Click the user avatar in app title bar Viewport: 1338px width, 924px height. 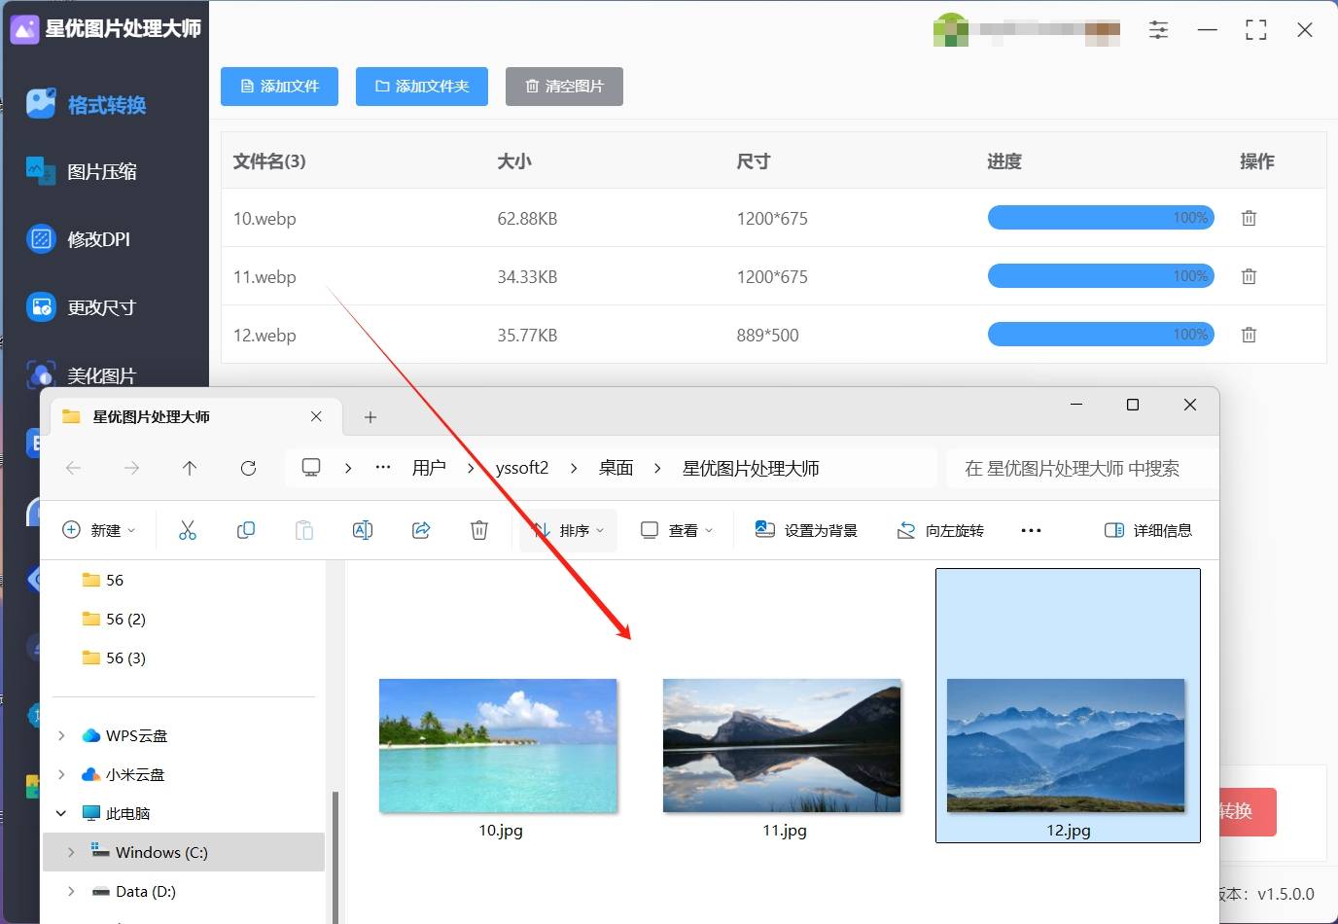click(x=950, y=30)
